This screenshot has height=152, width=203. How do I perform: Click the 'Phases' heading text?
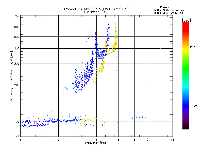pyautogui.click(x=164, y=7)
